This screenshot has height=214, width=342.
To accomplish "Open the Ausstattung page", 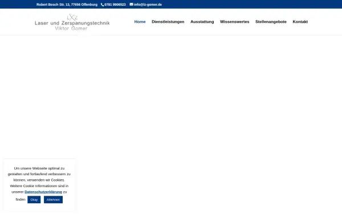I will tap(202, 22).
